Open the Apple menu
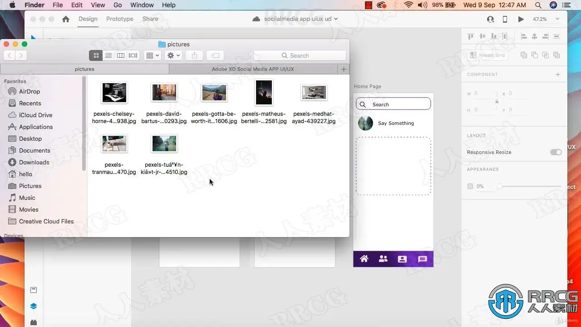Image resolution: width=581 pixels, height=327 pixels. coord(12,5)
